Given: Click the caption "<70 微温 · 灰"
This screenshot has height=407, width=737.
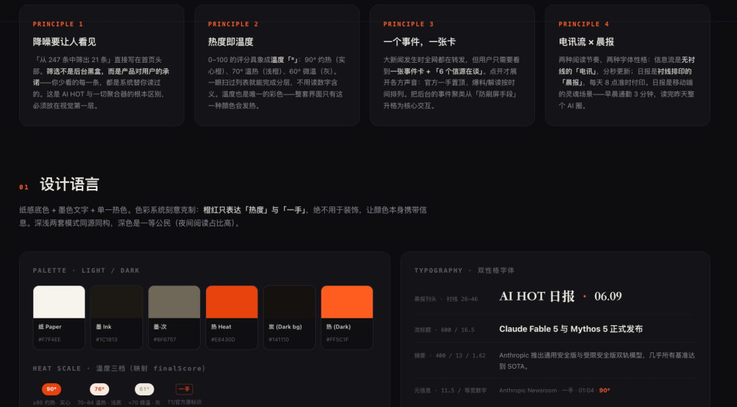Looking at the screenshot, I should click(x=144, y=402).
